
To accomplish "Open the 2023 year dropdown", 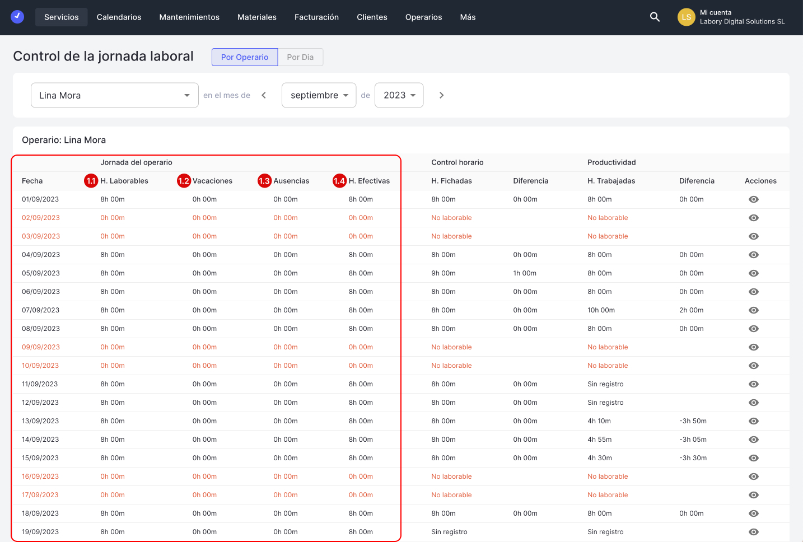I will pos(399,95).
